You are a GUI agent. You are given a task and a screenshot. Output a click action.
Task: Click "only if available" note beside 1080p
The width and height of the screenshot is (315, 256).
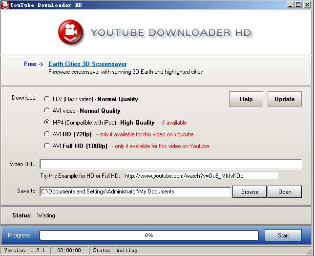pyautogui.click(x=161, y=146)
